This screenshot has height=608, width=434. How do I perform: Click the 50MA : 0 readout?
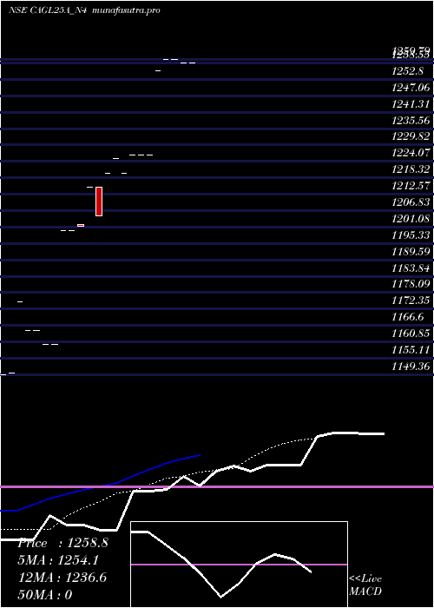click(x=45, y=595)
